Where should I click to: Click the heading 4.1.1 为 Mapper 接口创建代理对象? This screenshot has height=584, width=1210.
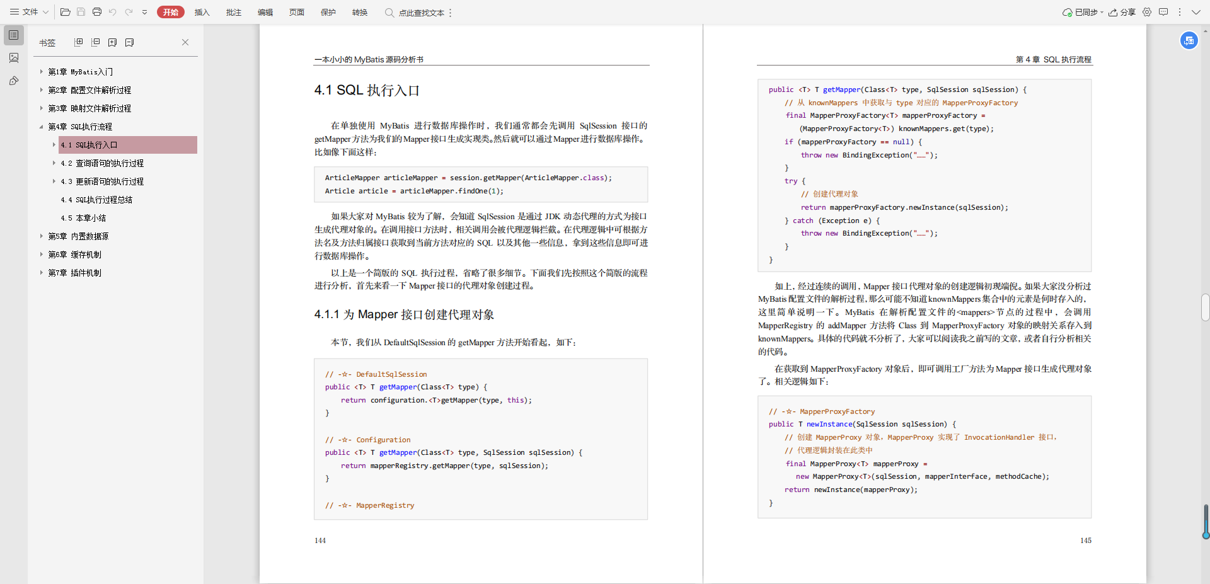404,314
